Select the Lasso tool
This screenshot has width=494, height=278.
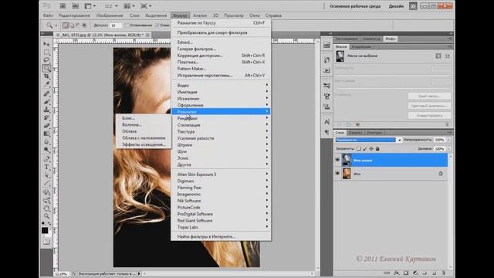point(46,60)
